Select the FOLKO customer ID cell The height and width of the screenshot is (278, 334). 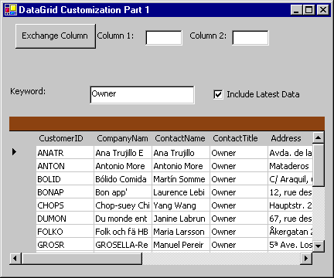tap(65, 232)
